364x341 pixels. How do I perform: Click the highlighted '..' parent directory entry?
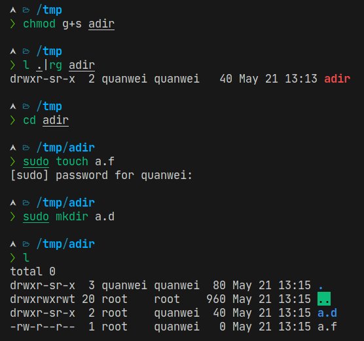point(324,299)
